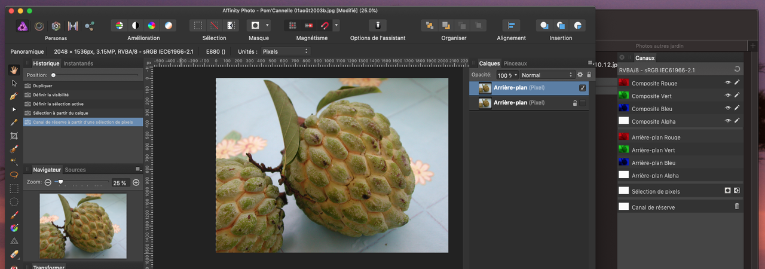
Task: Click the Deselect toolbar icon
Action: [x=214, y=26]
